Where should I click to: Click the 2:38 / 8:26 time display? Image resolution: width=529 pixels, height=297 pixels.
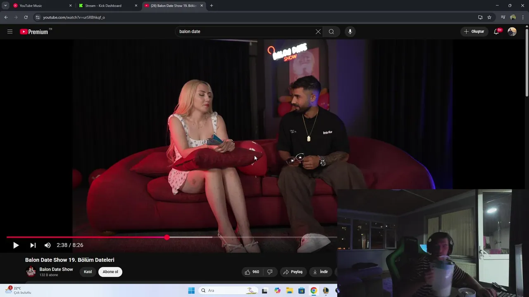click(x=70, y=245)
